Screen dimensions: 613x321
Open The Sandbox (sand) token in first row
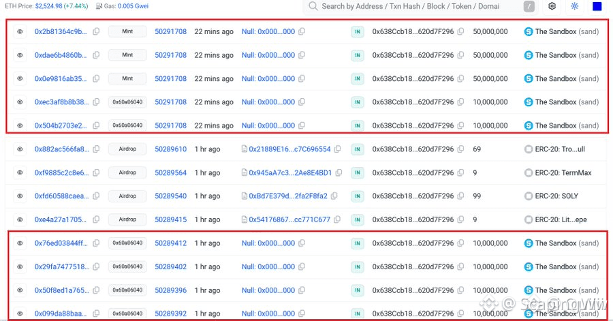[x=567, y=31]
